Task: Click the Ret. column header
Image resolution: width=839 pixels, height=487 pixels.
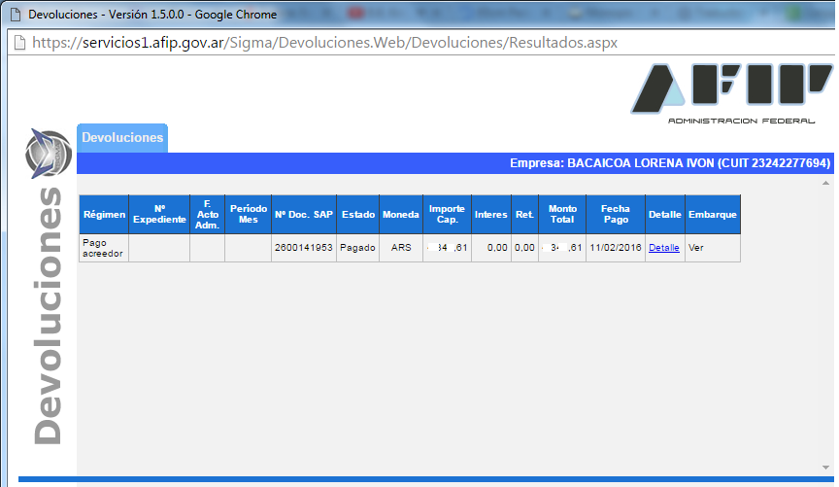Action: pos(525,214)
